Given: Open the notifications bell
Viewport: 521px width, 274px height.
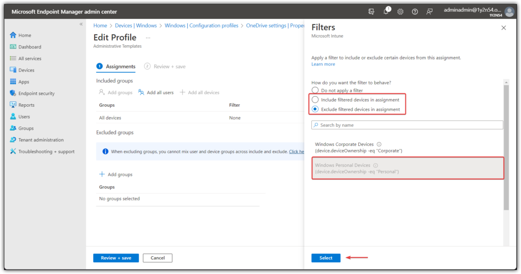Looking at the screenshot, I should click(386, 12).
